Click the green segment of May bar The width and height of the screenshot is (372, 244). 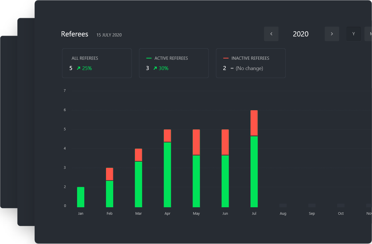[196, 181]
